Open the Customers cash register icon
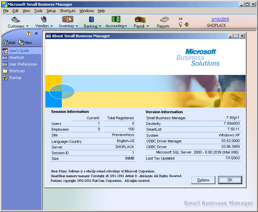The height and width of the screenshot is (212, 258). point(15,20)
